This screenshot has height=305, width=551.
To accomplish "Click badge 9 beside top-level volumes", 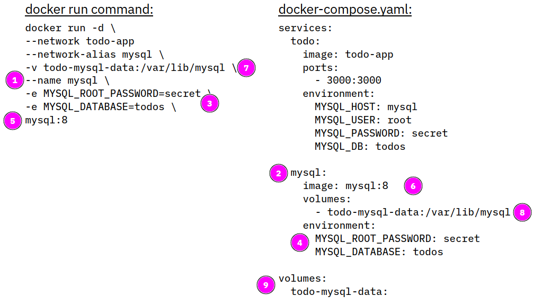I will click(266, 285).
